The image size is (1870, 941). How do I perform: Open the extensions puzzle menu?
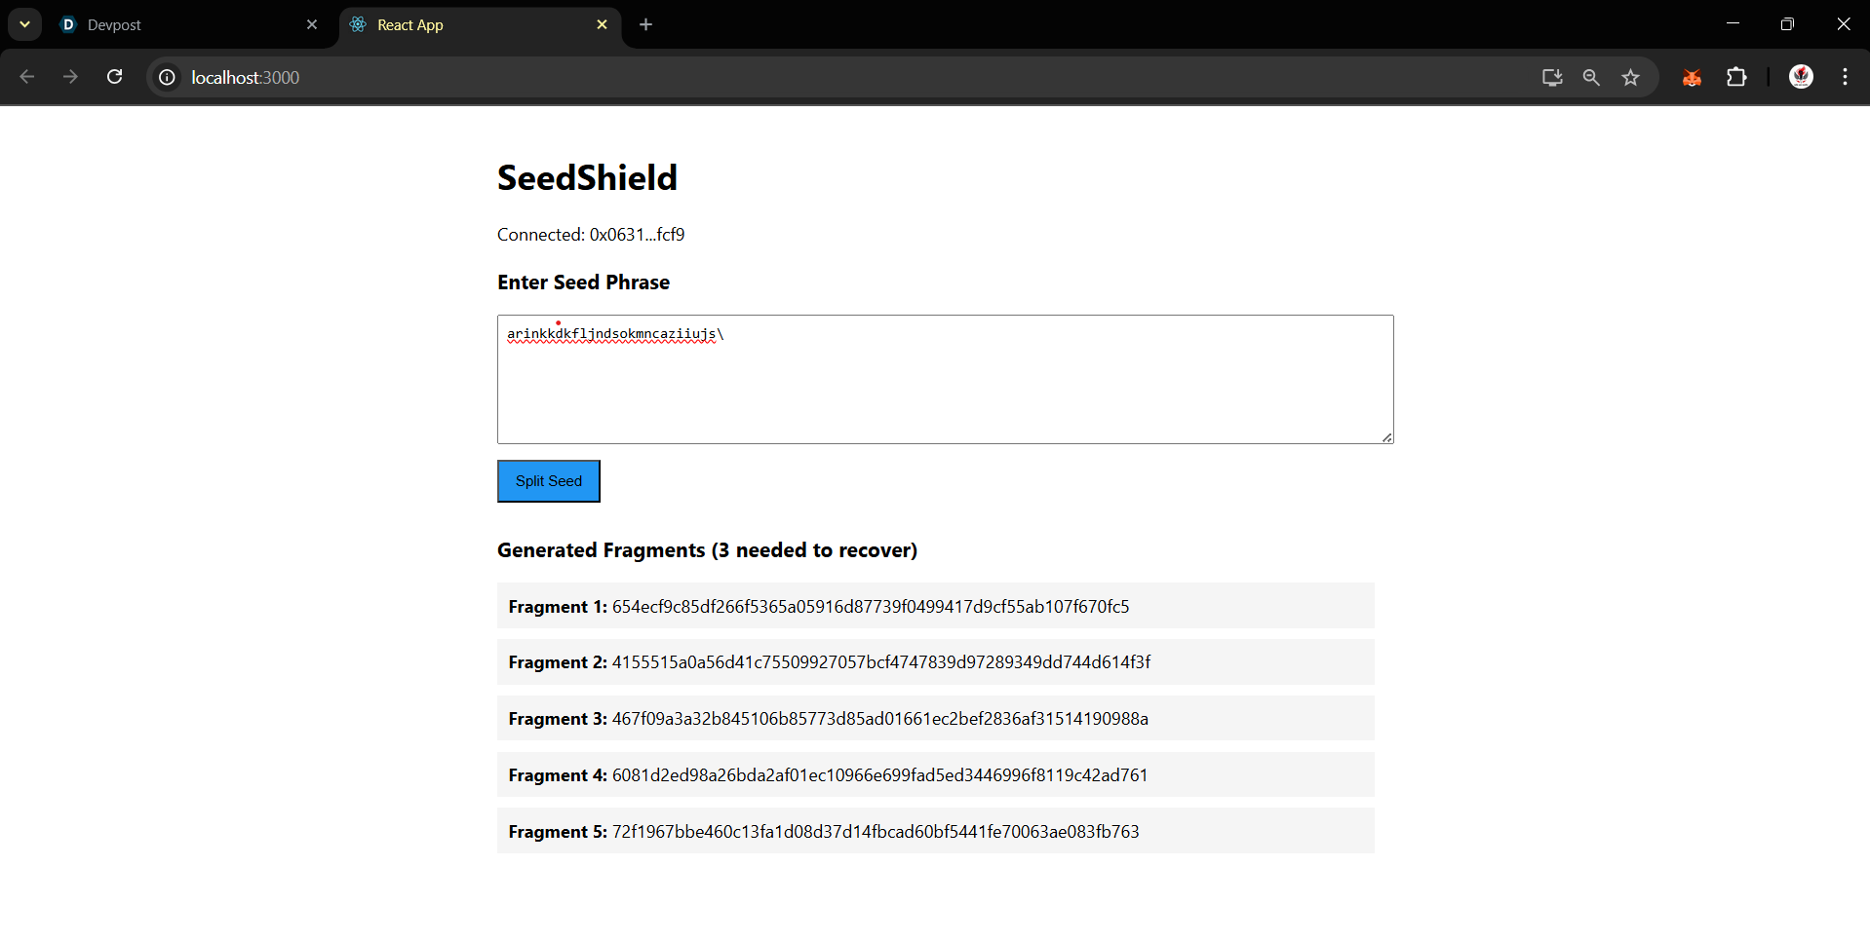pos(1736,77)
